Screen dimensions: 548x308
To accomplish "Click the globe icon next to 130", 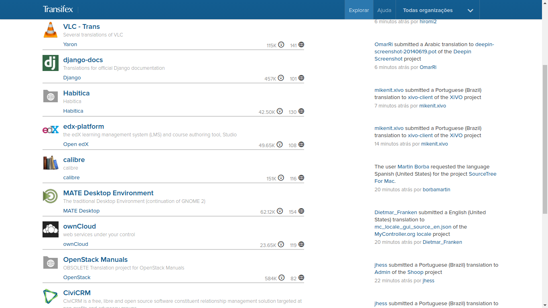I will 301,111.
